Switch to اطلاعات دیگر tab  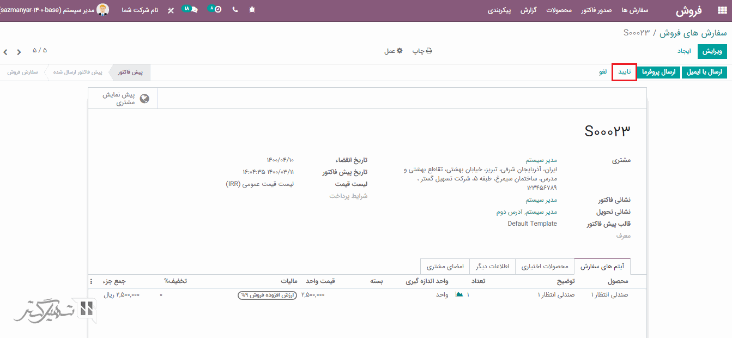click(492, 267)
